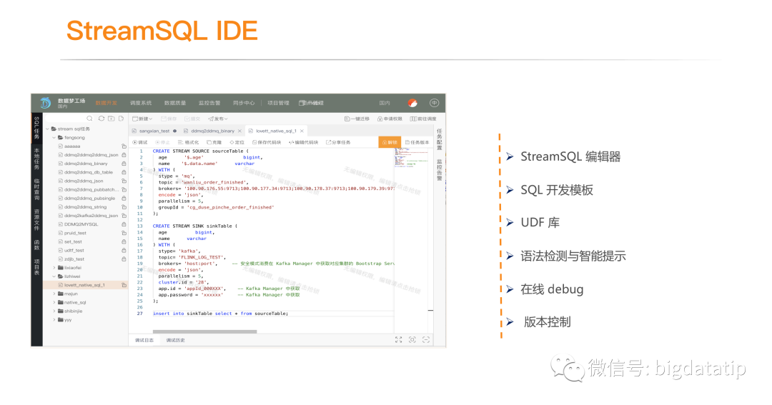The width and height of the screenshot is (772, 405).
Task: Collapse the debug panel with minimize icon
Action: click(426, 339)
